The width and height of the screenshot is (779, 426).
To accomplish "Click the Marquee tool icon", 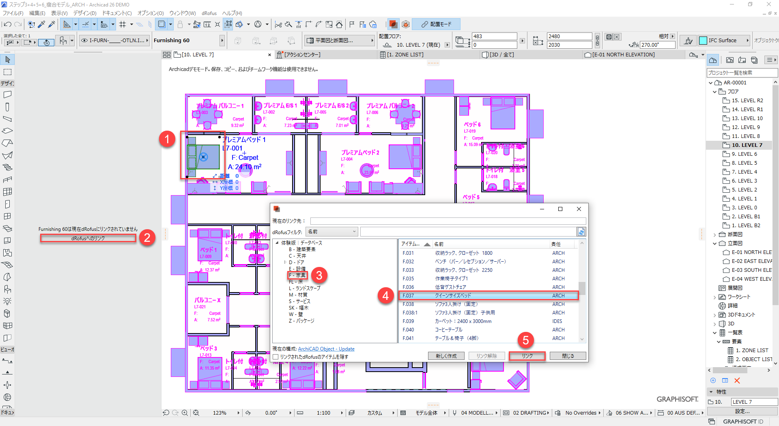I will 7,72.
